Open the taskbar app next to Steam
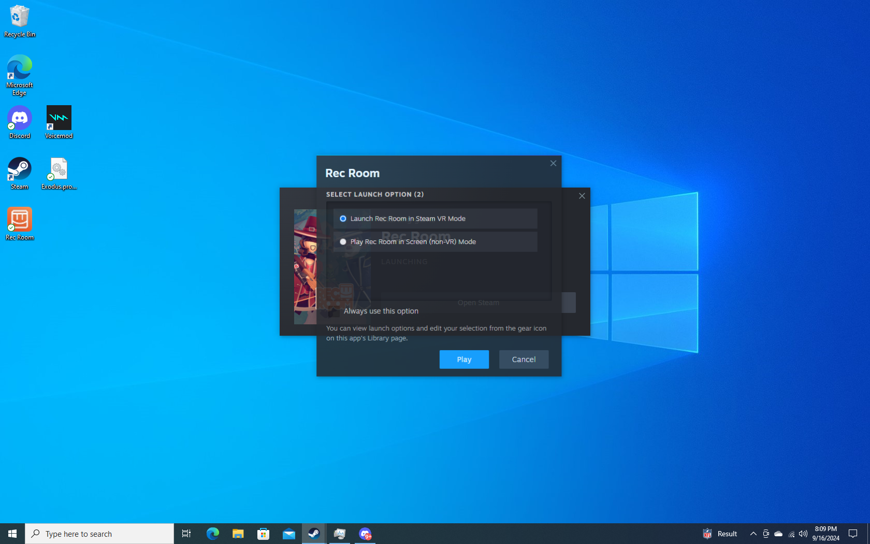Viewport: 870px width, 544px height. pyautogui.click(x=340, y=534)
